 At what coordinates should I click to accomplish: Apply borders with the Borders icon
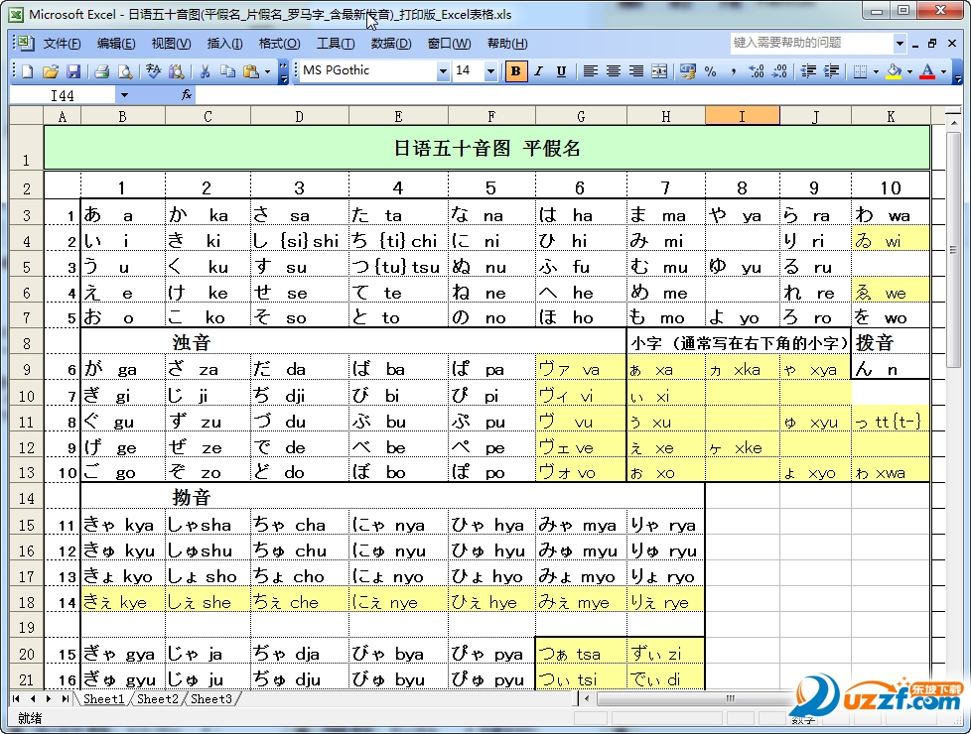click(x=860, y=71)
